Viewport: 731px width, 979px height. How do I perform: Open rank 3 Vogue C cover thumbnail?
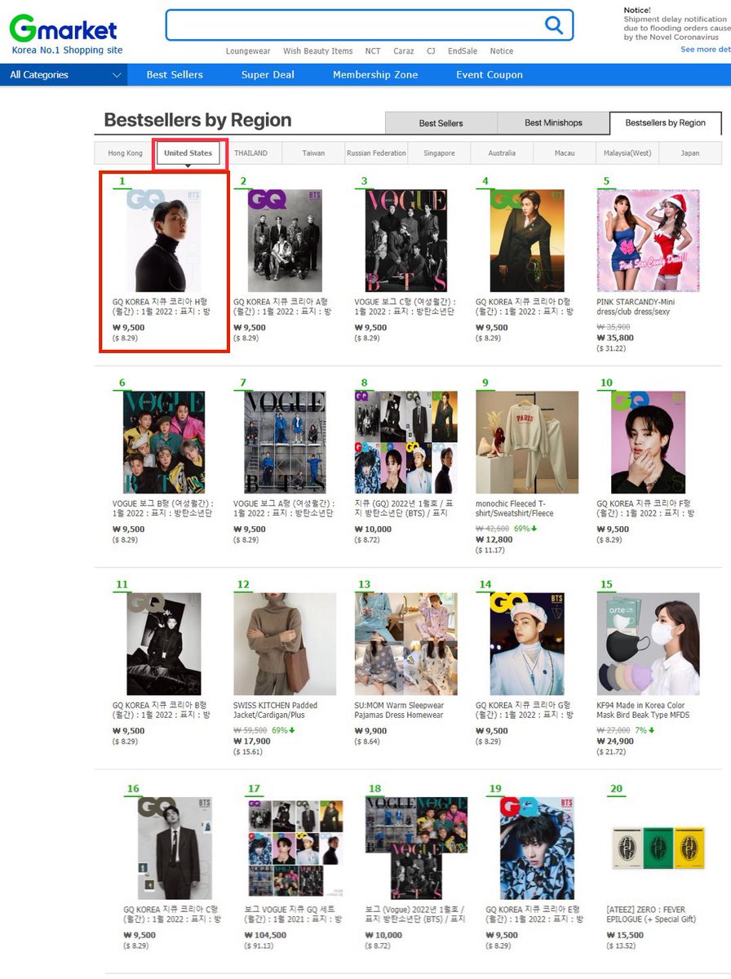click(x=406, y=241)
